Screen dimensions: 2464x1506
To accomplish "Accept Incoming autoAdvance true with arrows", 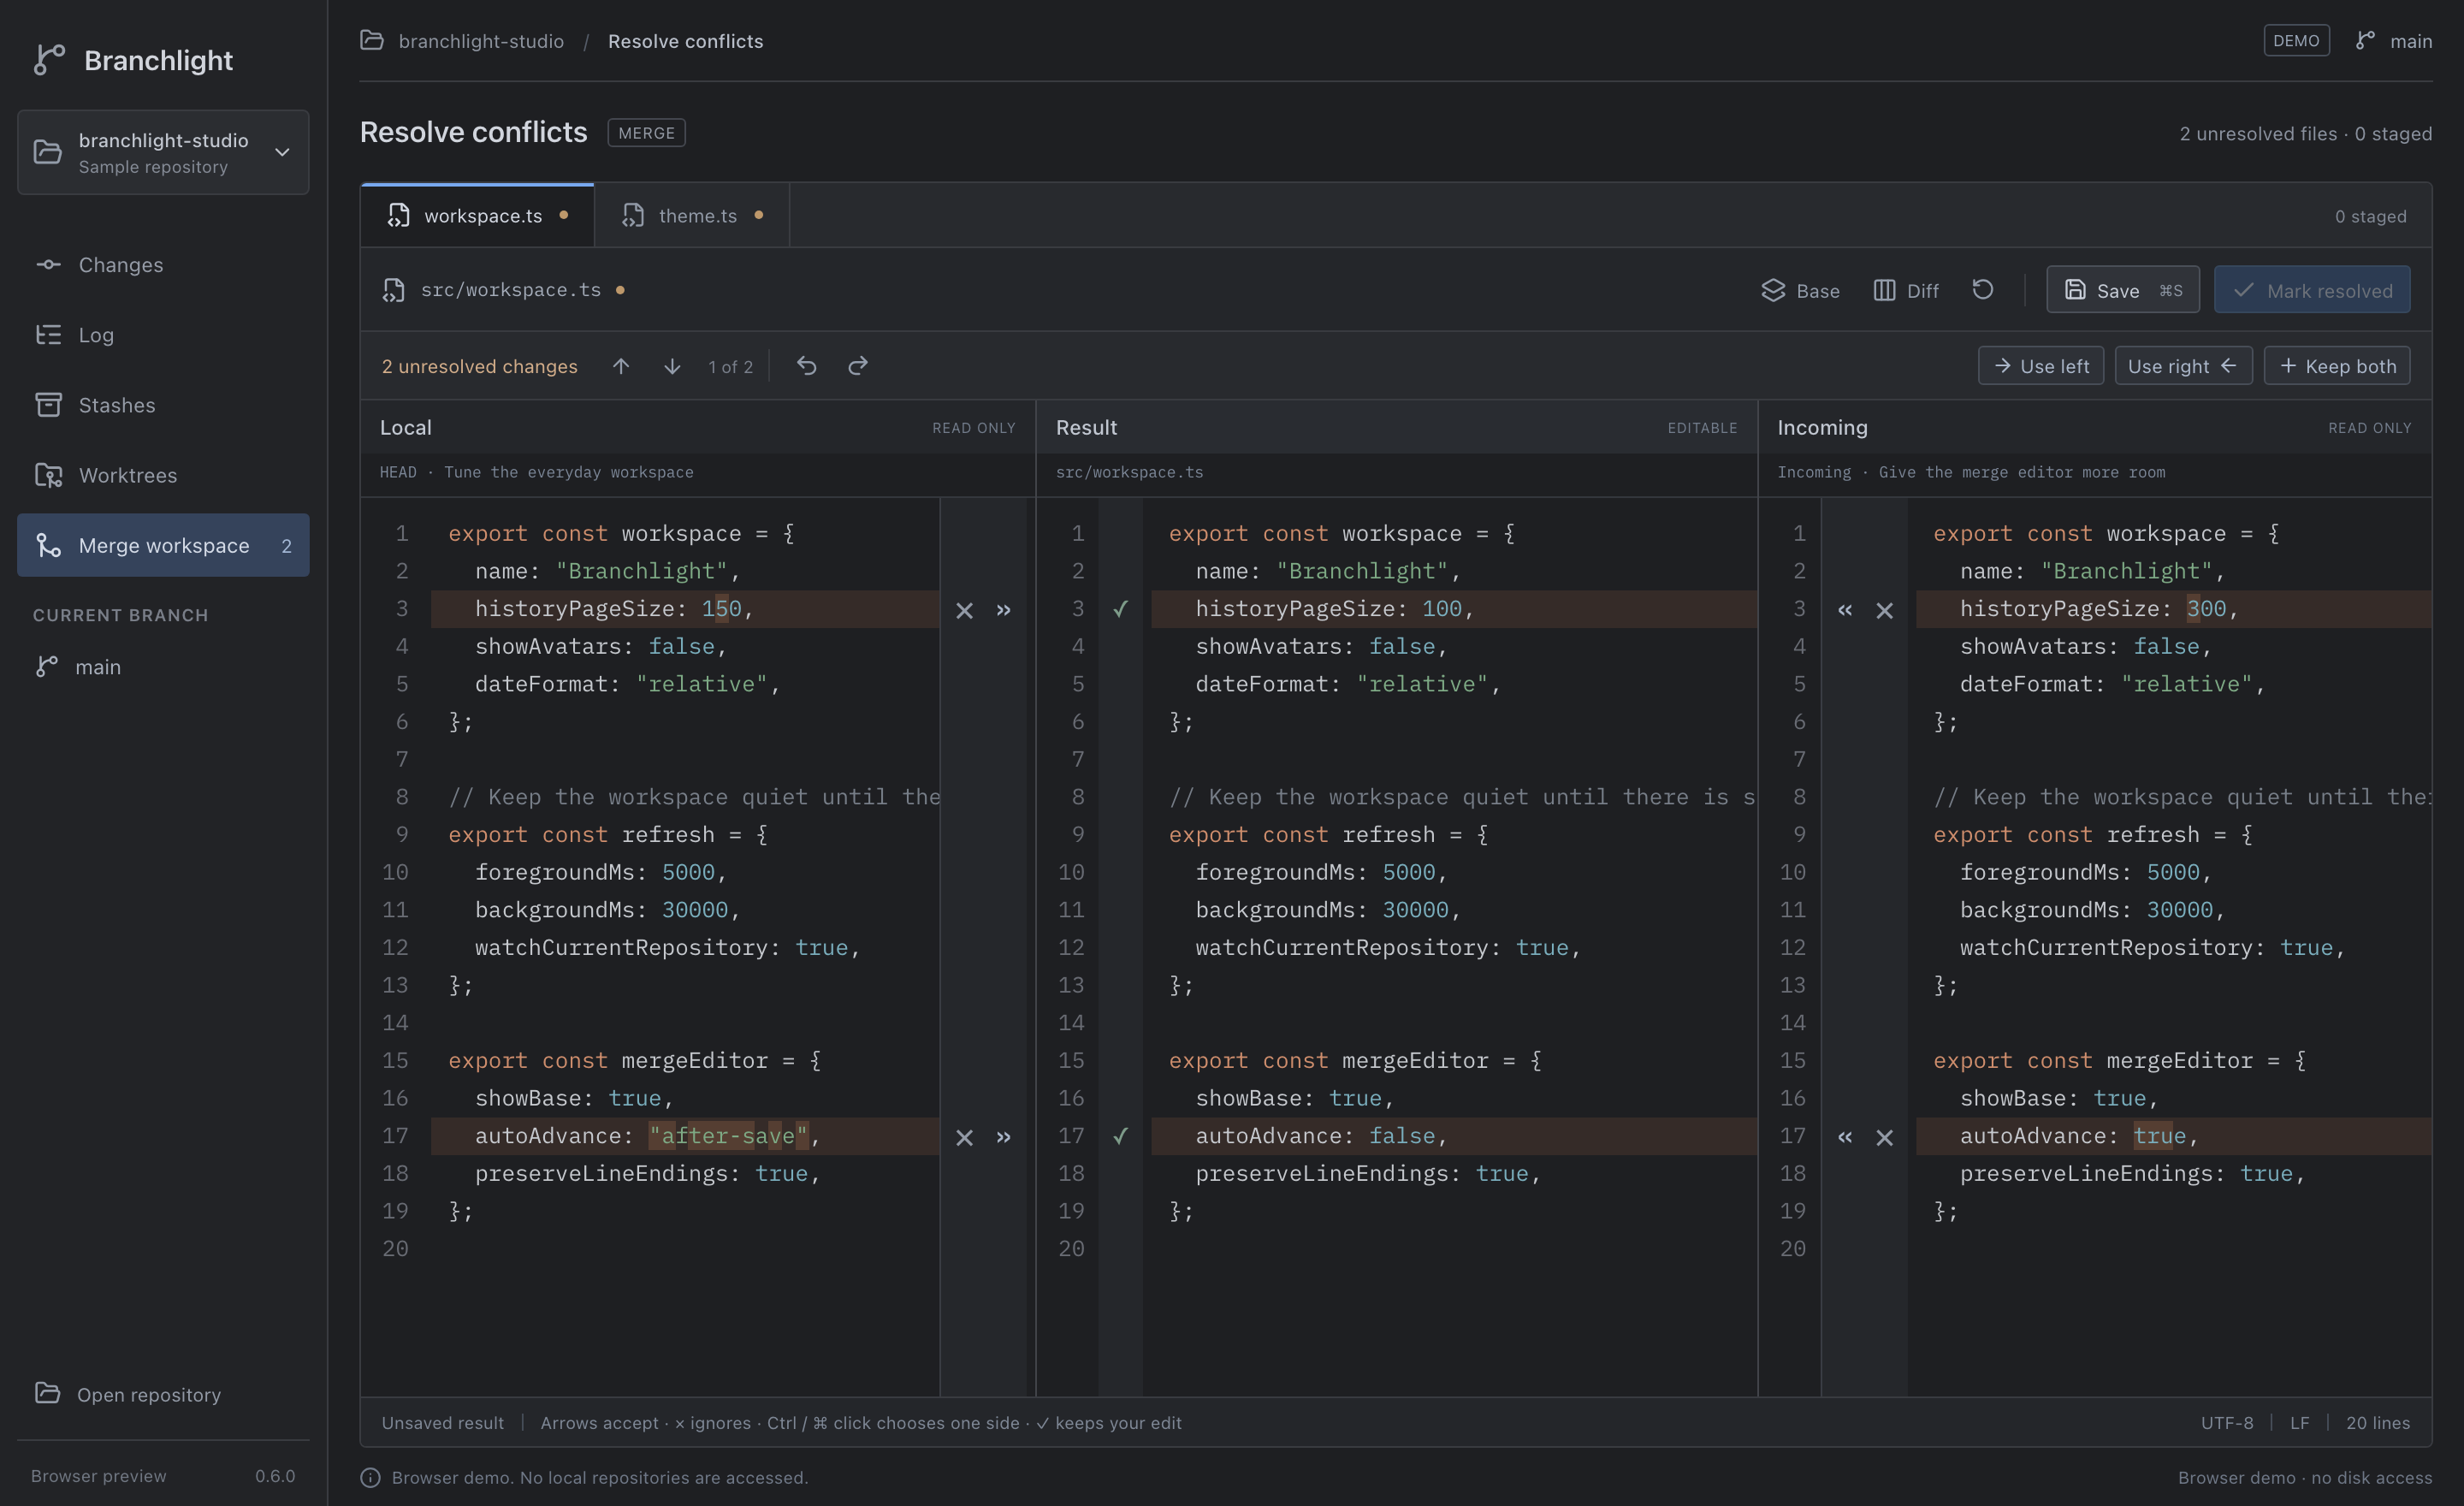I will coord(1845,1137).
